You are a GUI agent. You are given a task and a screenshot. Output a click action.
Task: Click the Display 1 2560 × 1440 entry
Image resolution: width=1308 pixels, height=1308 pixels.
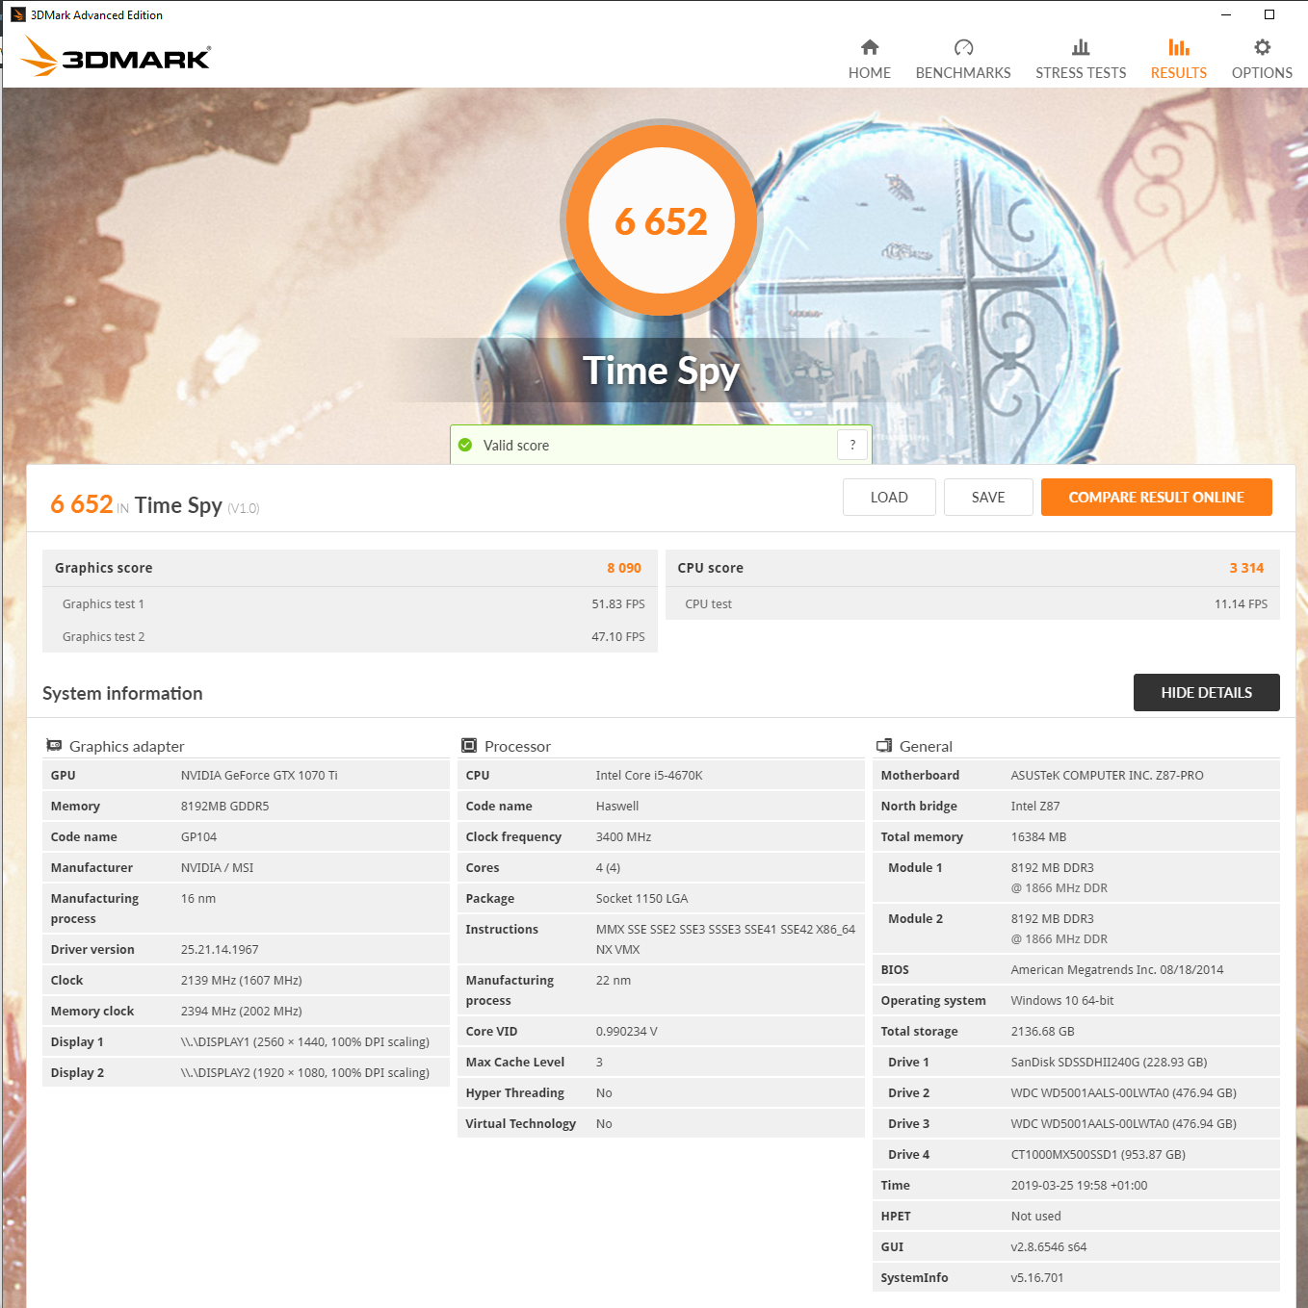(304, 1041)
